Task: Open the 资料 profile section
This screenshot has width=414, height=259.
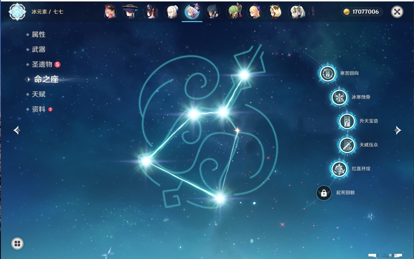Action: (39, 109)
